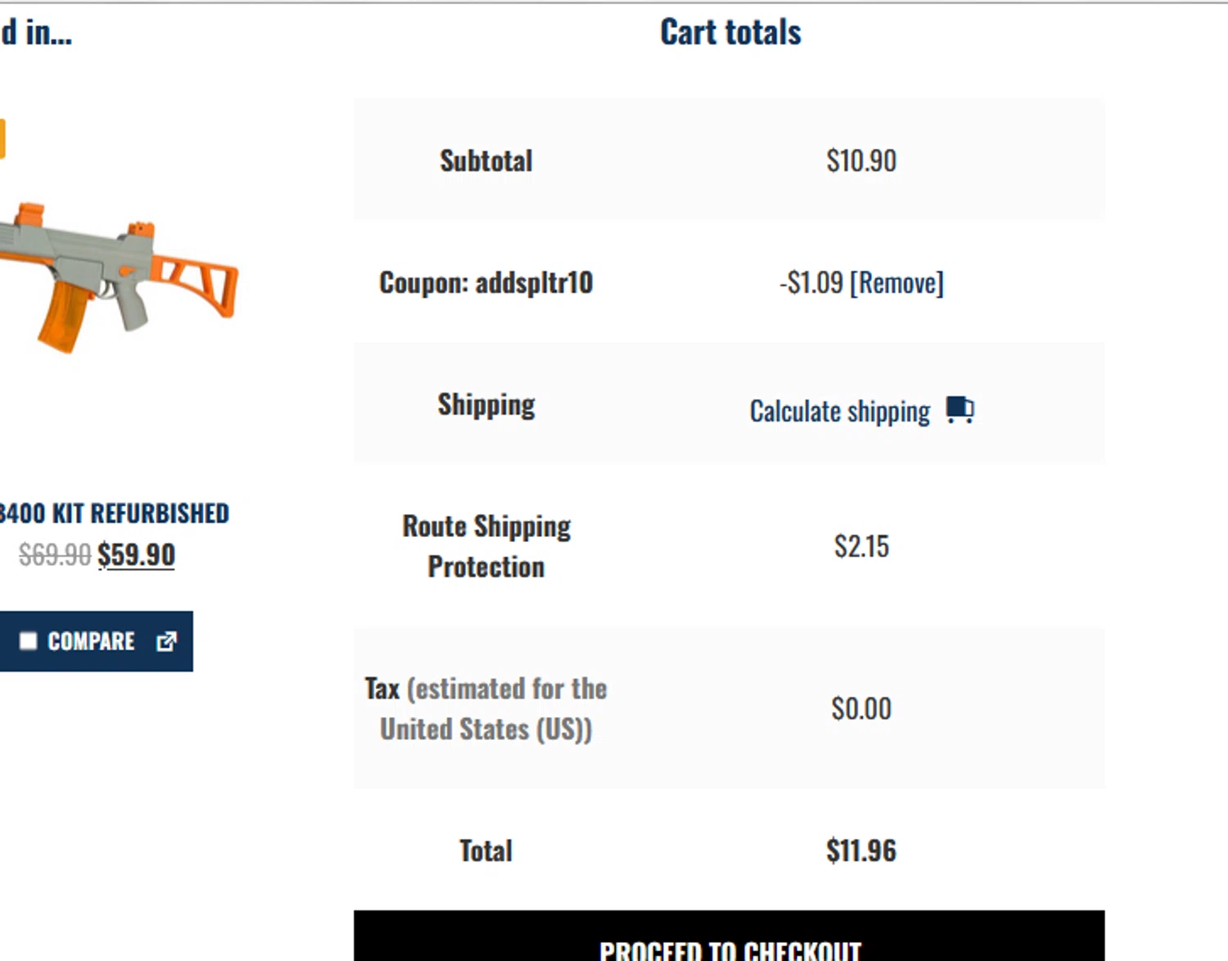Tick the Compare checkbox

(x=29, y=641)
